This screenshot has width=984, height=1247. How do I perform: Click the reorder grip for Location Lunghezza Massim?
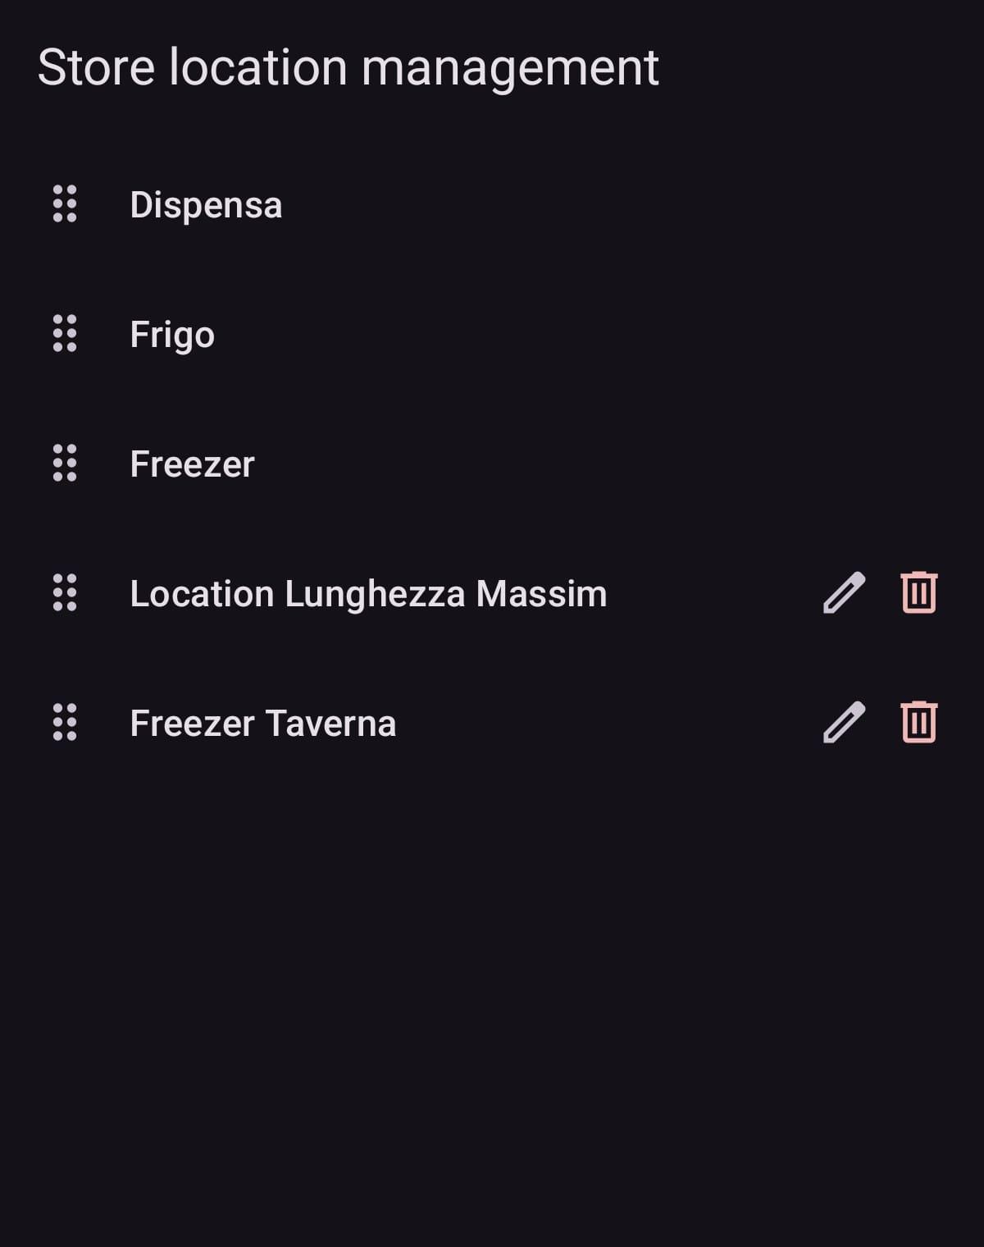[65, 592]
